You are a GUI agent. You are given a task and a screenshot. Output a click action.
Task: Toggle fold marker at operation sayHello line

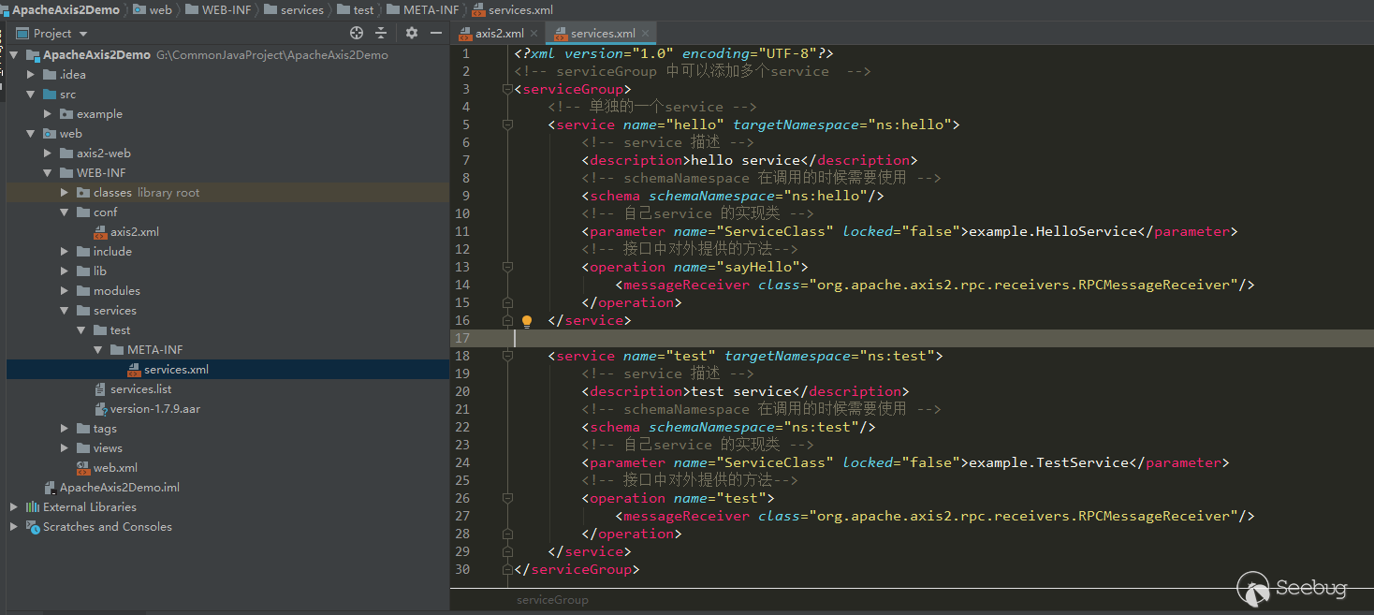[507, 267]
